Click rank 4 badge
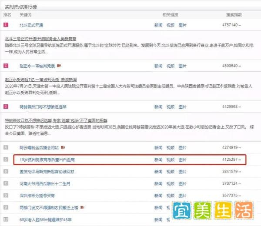The image size is (261, 226). (x=6, y=147)
